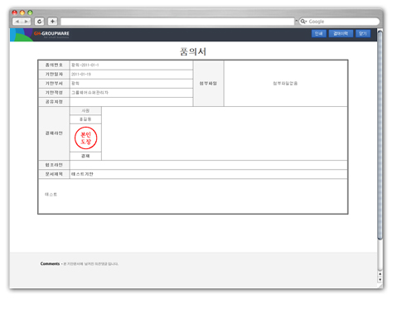
Task: Go forward with the browser forward arrow
Action: tap(27, 22)
